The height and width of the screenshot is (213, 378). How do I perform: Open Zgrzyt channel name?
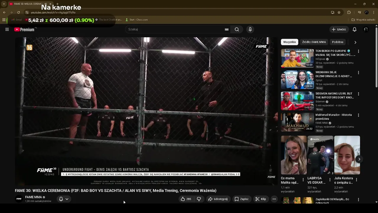pyautogui.click(x=319, y=80)
